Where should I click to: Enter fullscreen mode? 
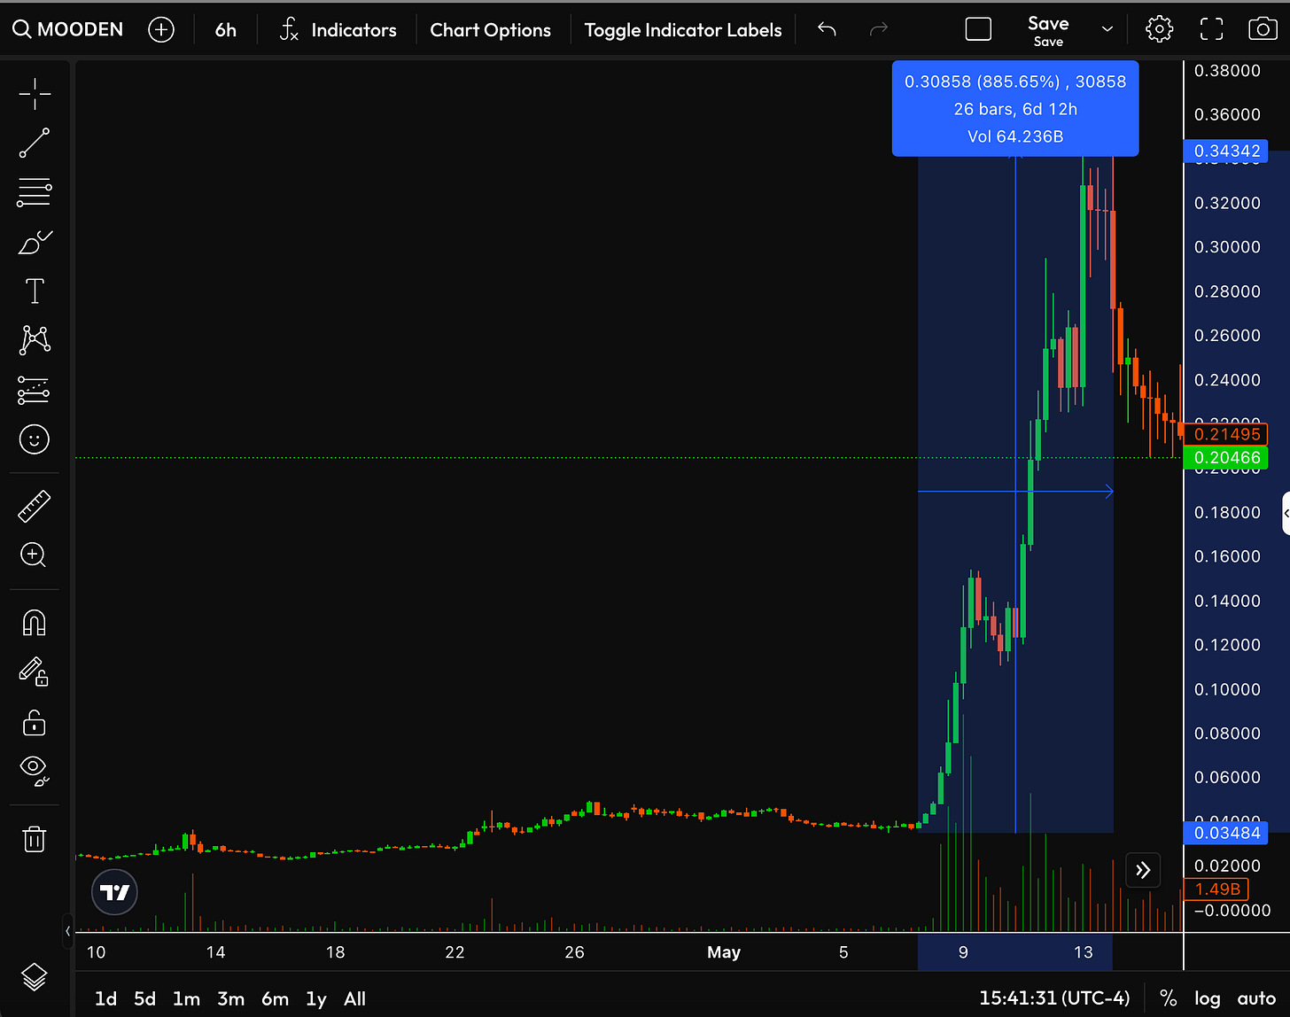[x=1211, y=29]
